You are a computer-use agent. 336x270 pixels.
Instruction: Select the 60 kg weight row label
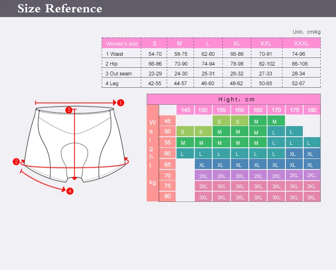[167, 153]
